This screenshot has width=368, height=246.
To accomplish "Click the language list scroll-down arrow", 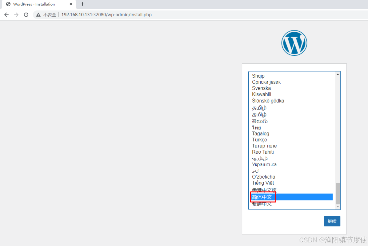I will click(338, 207).
